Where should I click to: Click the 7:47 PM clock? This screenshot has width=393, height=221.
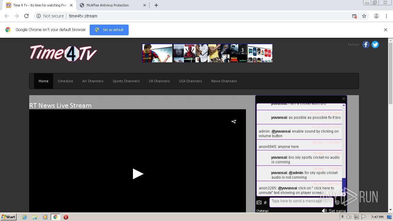pos(377,217)
